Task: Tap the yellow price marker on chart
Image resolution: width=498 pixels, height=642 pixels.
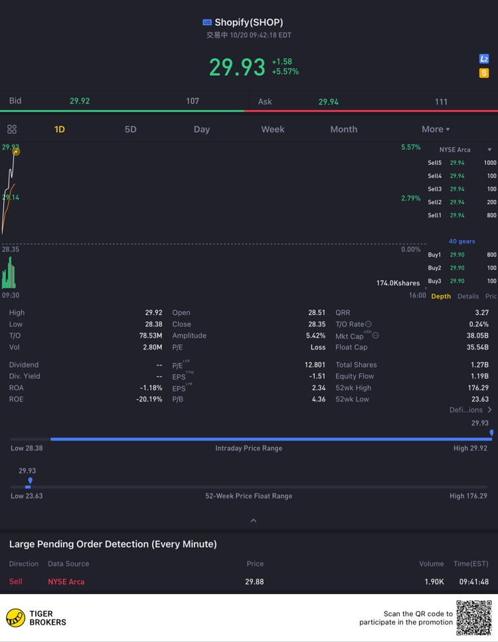Action: point(17,152)
